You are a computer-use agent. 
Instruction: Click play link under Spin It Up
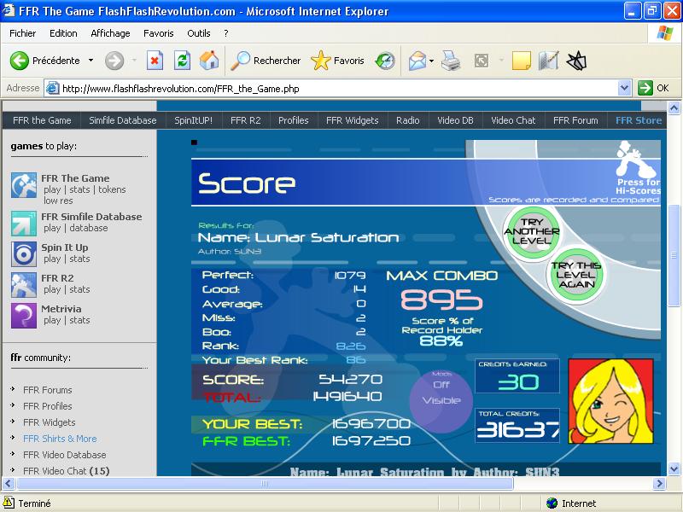(x=52, y=259)
